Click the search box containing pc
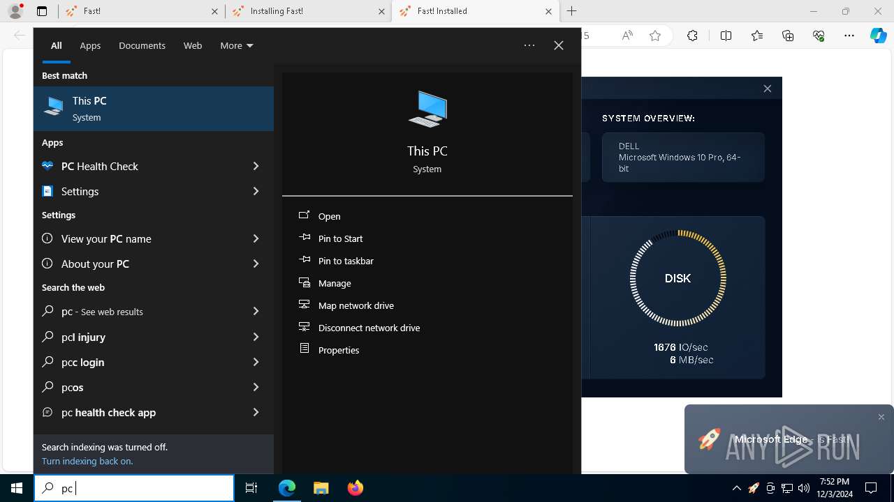This screenshot has width=894, height=502. click(x=134, y=488)
